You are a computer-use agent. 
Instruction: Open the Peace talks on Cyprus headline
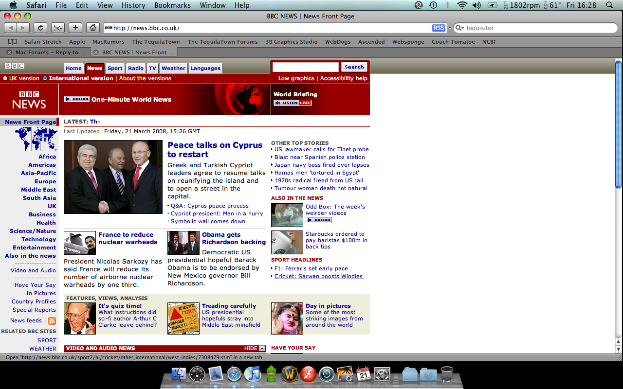[215, 150]
